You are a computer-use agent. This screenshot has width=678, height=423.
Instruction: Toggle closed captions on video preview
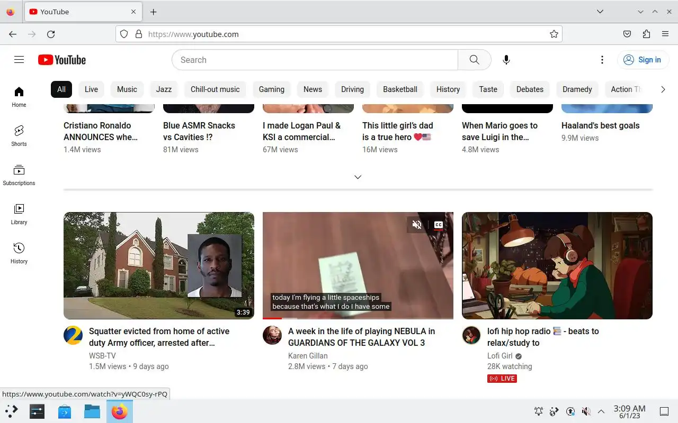(x=438, y=225)
